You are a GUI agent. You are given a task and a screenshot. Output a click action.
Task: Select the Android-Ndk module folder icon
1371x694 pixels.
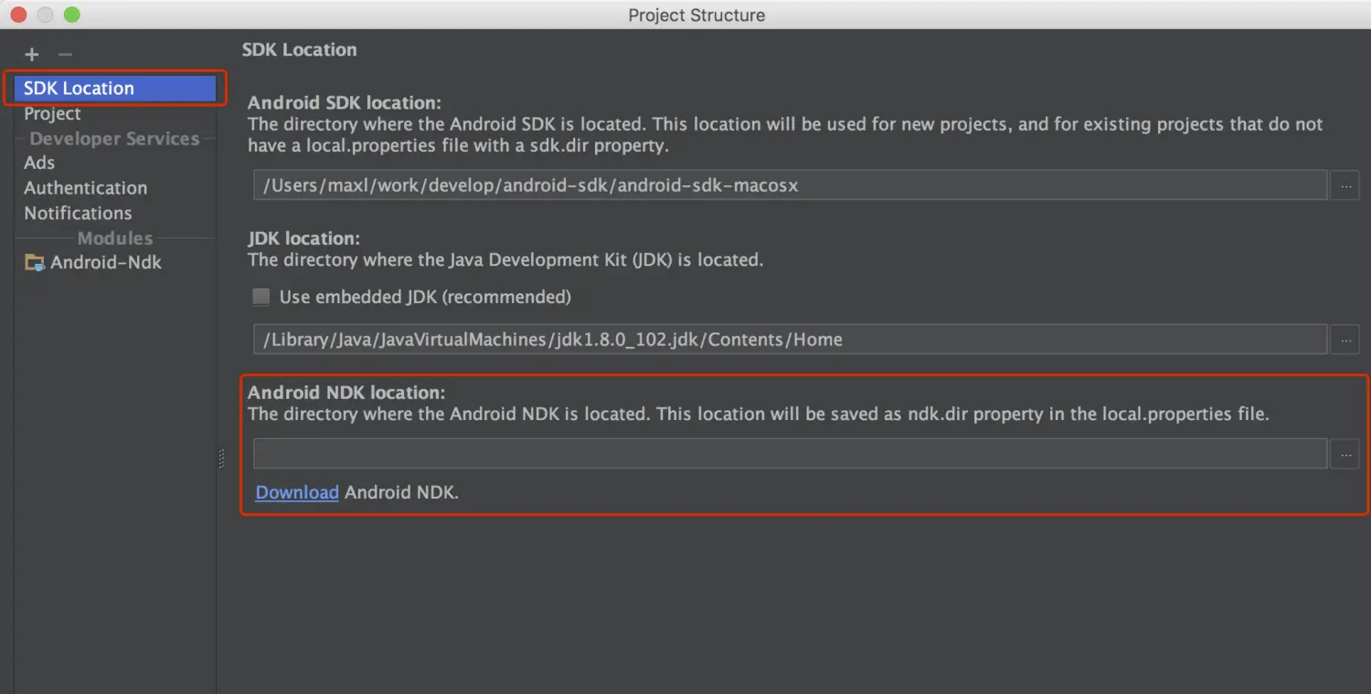pos(35,263)
